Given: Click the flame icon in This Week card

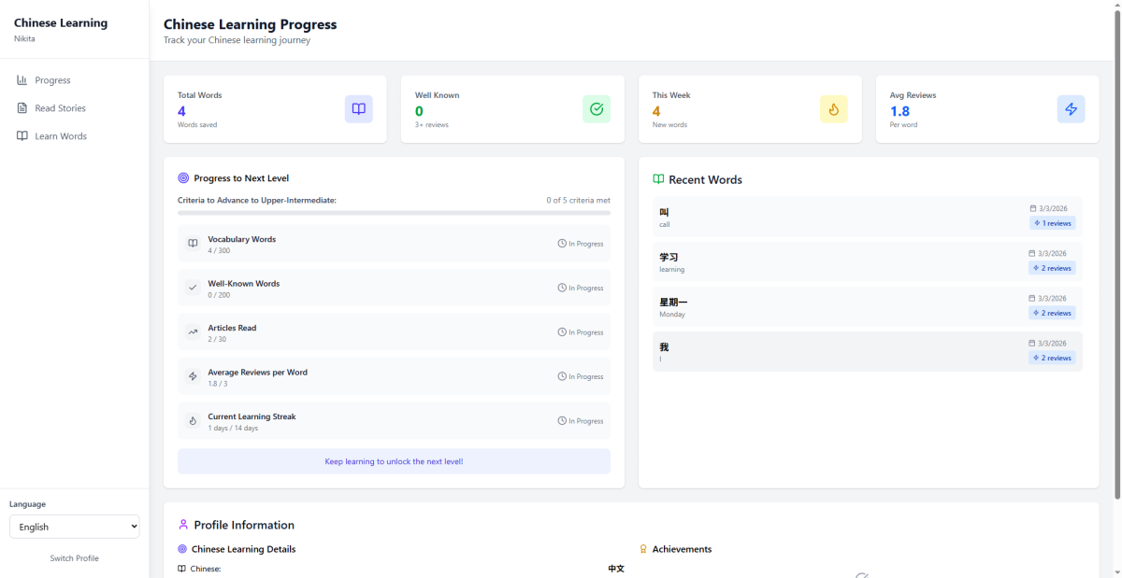Looking at the screenshot, I should tap(833, 109).
